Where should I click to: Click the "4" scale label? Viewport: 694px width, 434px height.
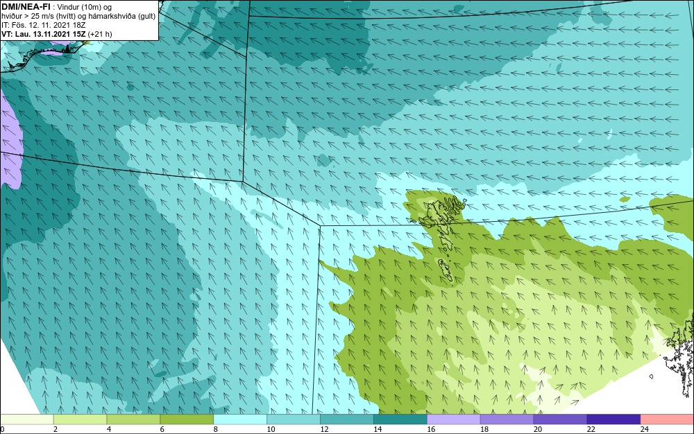[x=109, y=429]
